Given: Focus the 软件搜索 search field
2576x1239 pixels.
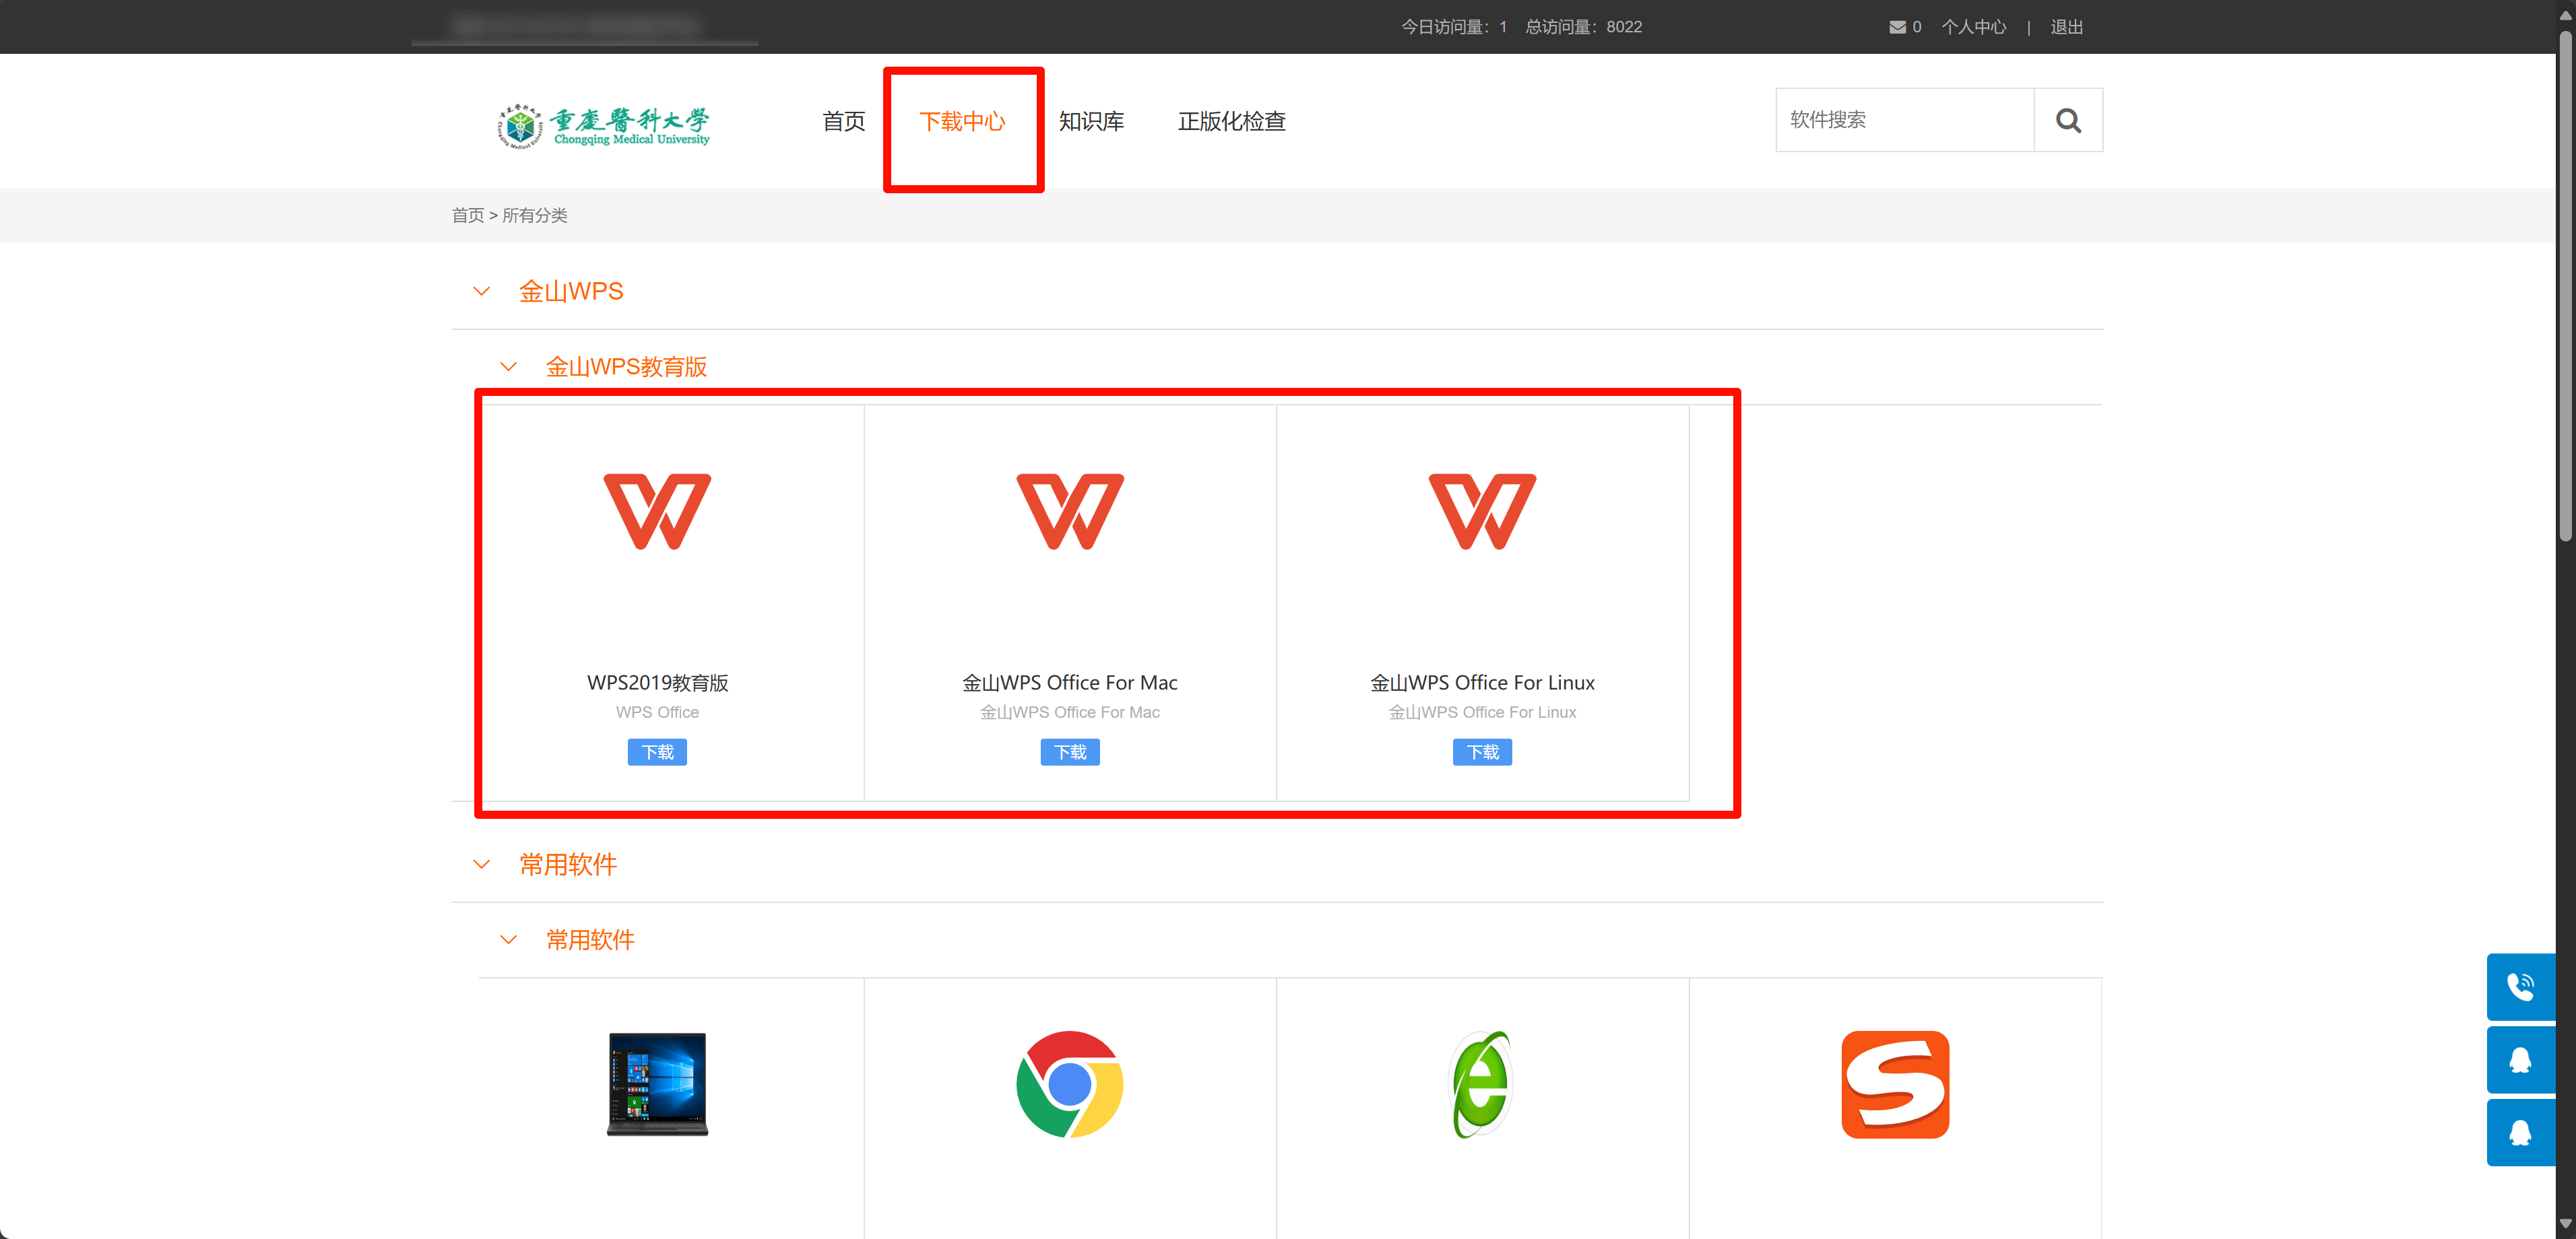Looking at the screenshot, I should pyautogui.click(x=1904, y=120).
